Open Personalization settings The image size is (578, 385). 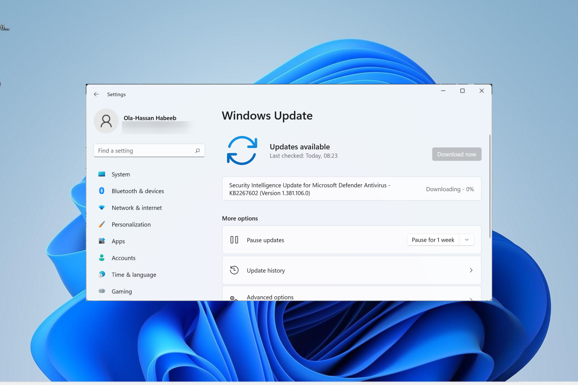131,224
